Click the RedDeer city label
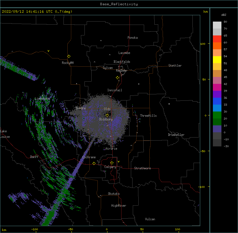The height and width of the screenshot is (233, 238). pos(121,71)
